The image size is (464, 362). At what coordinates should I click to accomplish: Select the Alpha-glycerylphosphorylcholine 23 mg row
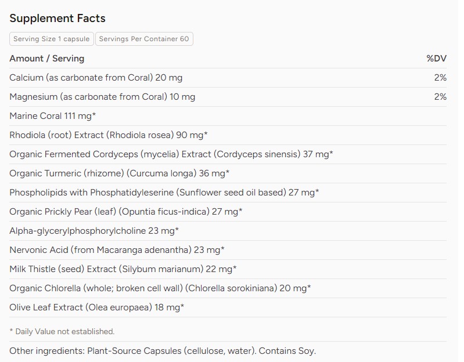tap(228, 231)
